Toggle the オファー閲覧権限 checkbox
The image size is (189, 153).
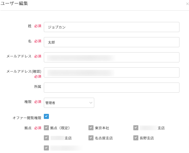point(46,116)
